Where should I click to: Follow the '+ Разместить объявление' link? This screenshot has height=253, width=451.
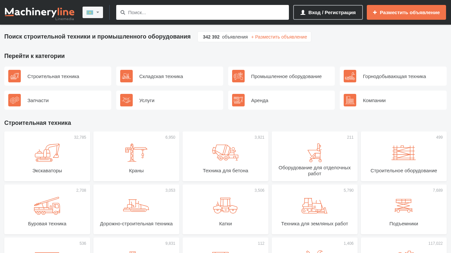[x=279, y=37]
